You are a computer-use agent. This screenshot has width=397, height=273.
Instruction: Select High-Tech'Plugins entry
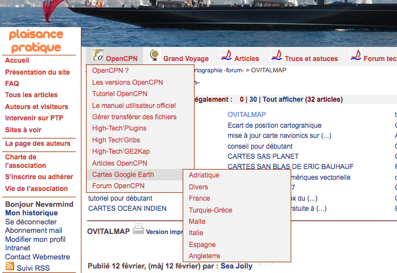(x=119, y=128)
